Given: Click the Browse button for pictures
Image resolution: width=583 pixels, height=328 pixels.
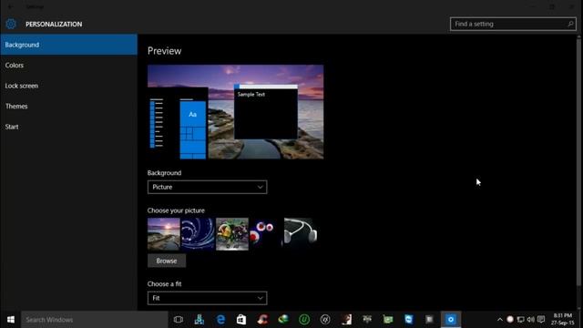Looking at the screenshot, I should 167,261.
